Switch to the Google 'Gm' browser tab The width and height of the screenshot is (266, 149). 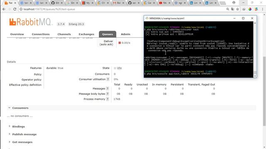point(72,3)
